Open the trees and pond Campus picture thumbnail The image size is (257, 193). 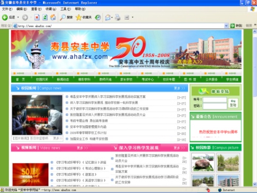tap(228, 162)
